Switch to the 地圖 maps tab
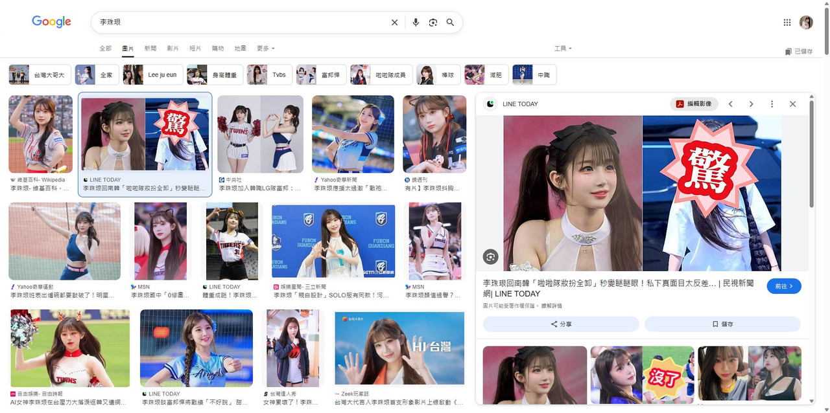Viewport: 830px width, 413px height. point(240,49)
